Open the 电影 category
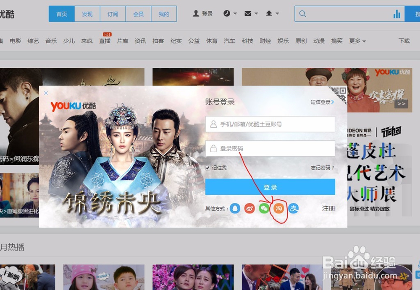The width and height of the screenshot is (420, 290). 15,41
